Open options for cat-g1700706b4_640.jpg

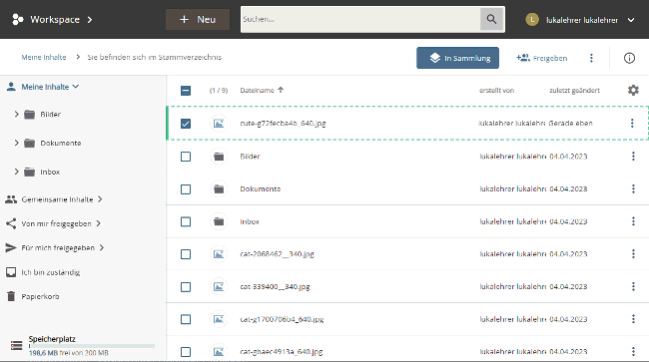633,319
